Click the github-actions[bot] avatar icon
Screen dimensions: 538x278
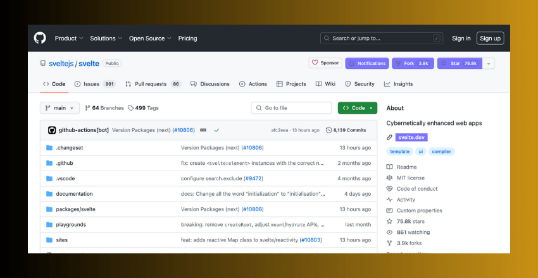tap(52, 130)
